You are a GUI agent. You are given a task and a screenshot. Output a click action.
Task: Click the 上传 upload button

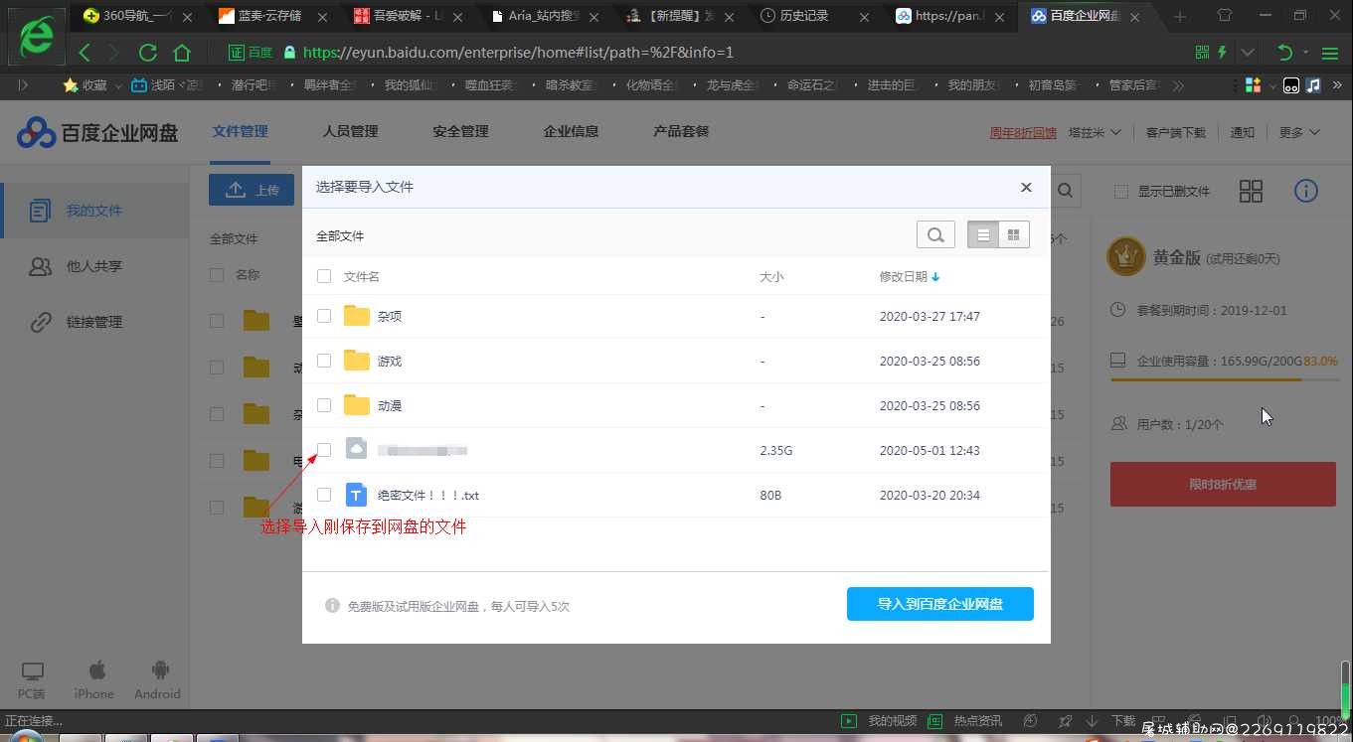[252, 190]
